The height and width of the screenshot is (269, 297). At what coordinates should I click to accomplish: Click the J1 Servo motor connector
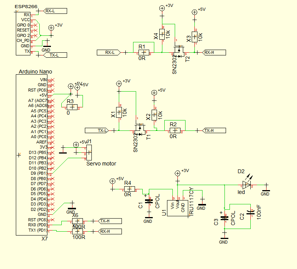coord(89,153)
